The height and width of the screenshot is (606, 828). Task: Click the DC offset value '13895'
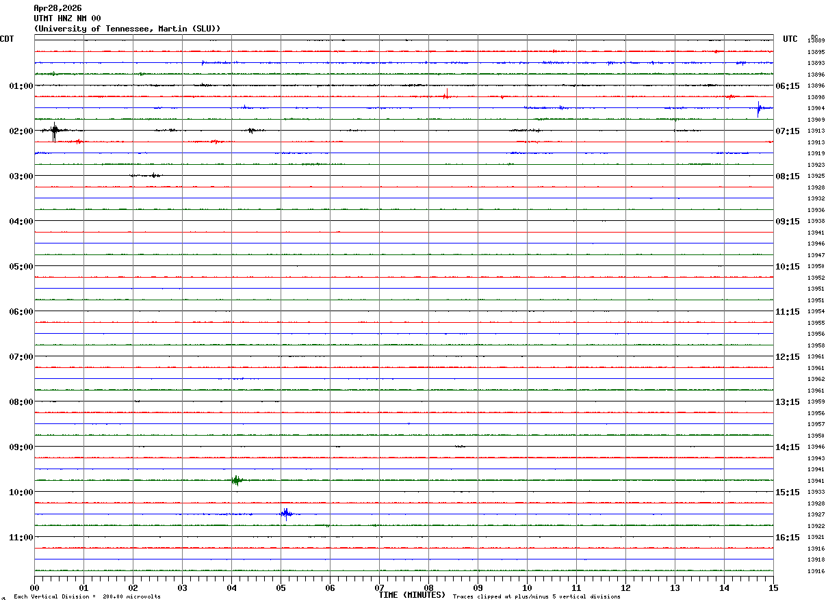[x=816, y=52]
